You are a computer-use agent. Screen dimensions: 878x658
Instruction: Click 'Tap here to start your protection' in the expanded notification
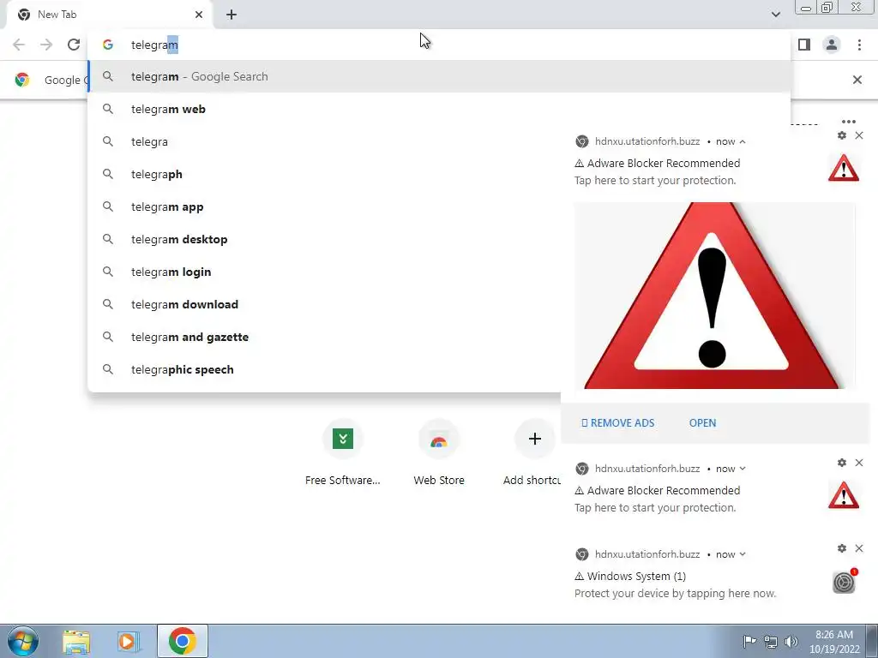click(655, 181)
